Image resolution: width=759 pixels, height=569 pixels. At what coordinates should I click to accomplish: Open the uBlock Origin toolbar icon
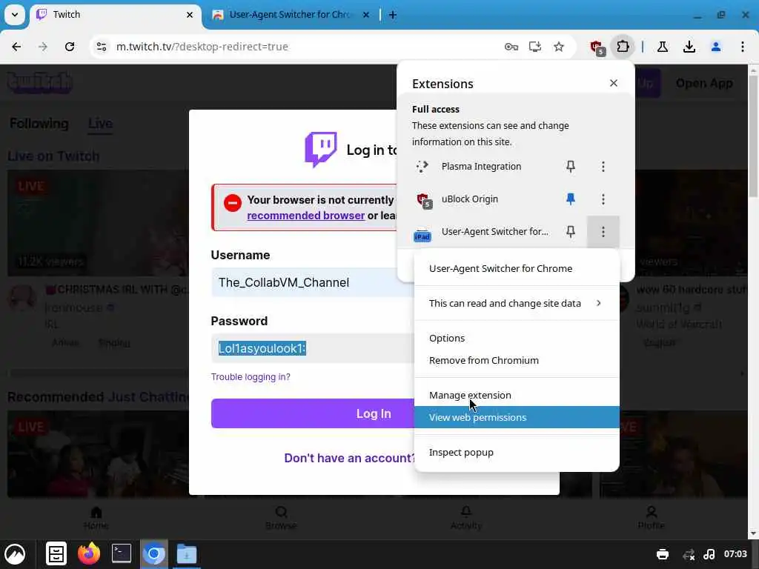point(597,47)
